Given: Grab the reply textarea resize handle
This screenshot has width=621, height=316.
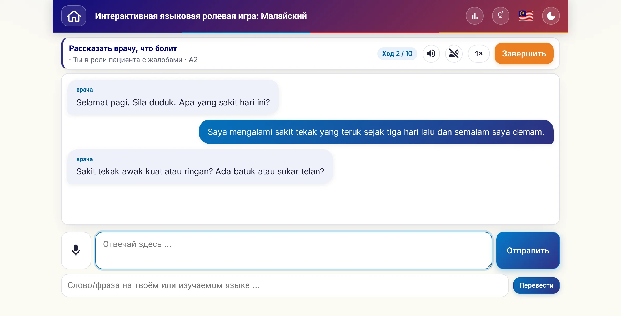Looking at the screenshot, I should [x=489, y=266].
